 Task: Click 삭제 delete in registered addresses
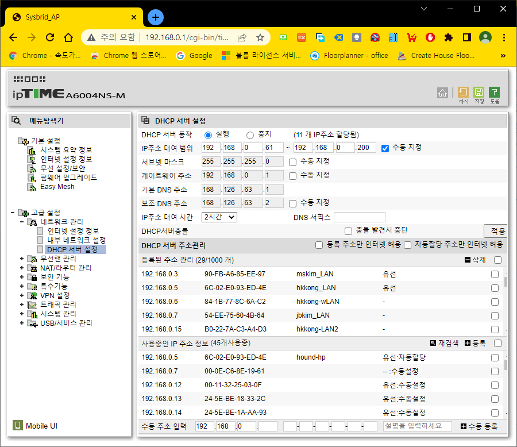click(475, 260)
